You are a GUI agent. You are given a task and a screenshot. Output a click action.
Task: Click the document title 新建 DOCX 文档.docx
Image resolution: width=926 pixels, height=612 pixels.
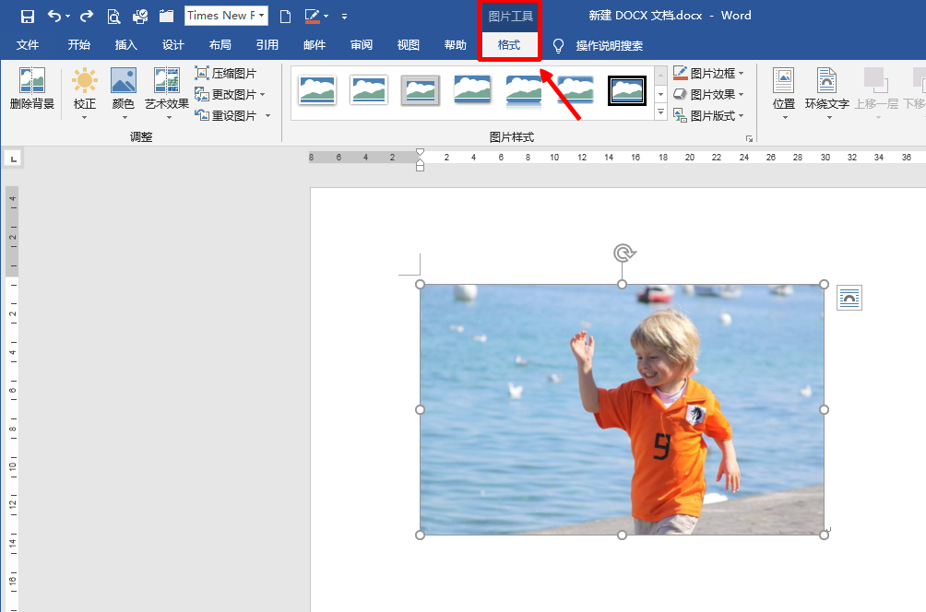[x=646, y=16]
